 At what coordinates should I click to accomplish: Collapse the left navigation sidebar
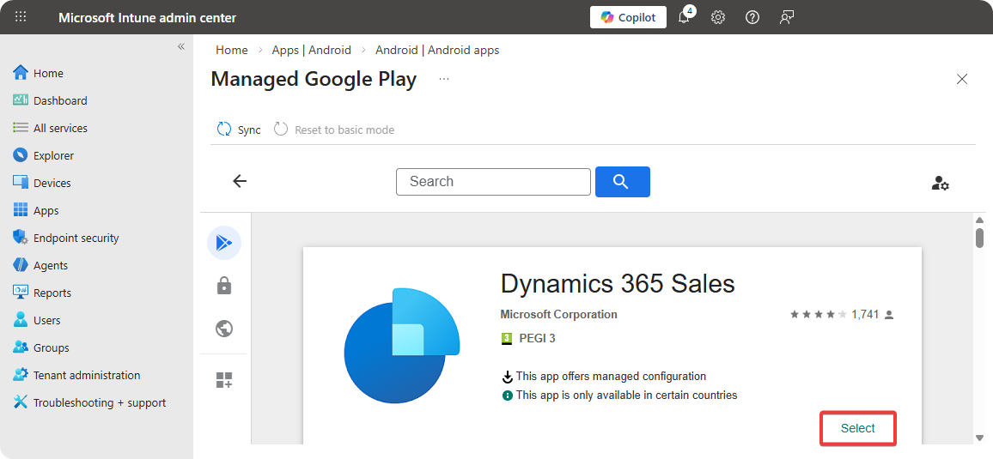click(181, 46)
